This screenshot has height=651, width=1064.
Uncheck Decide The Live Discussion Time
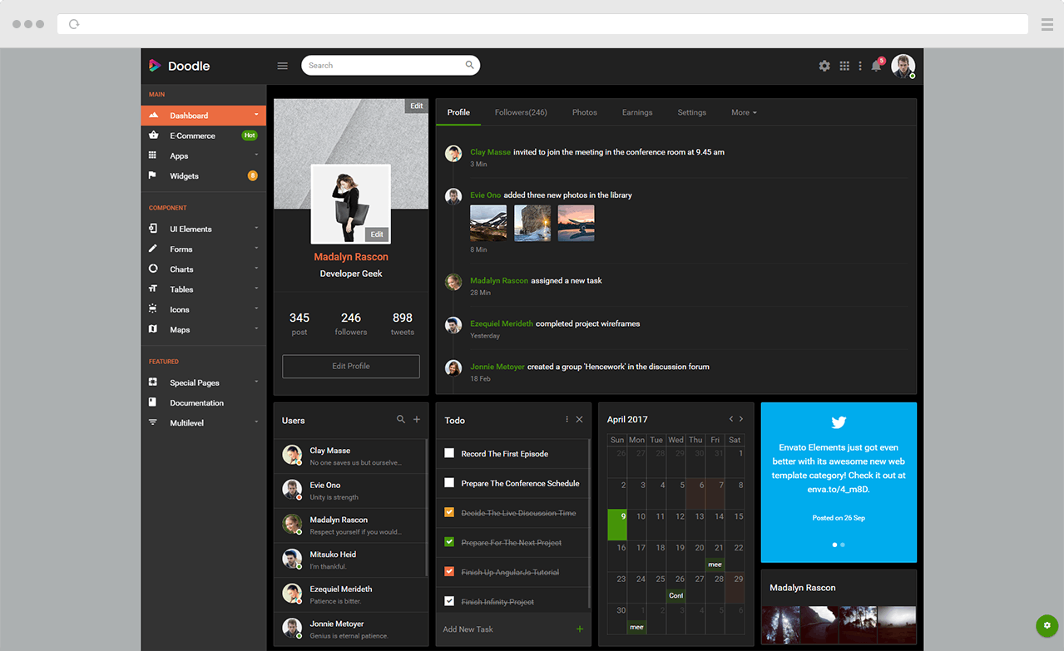pos(449,512)
